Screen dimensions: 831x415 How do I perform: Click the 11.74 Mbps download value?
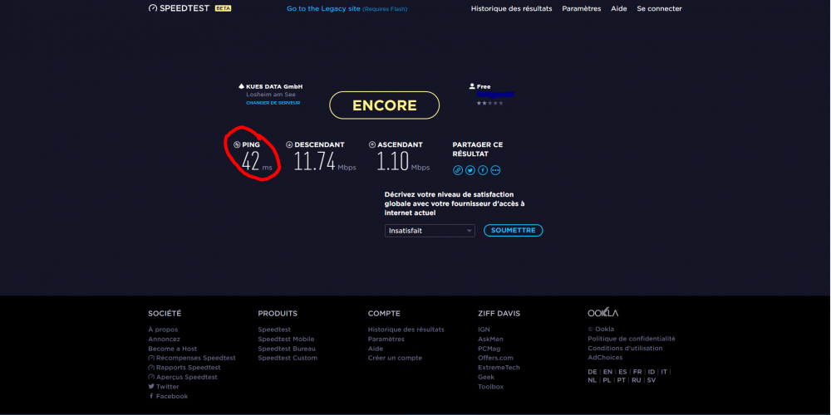tap(325, 162)
